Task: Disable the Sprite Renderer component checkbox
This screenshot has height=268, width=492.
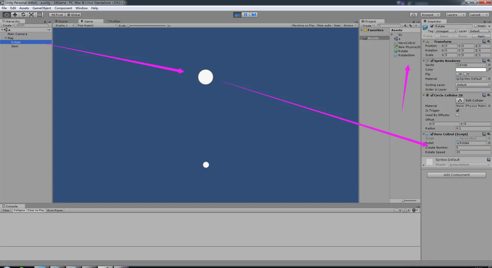Action: [x=432, y=61]
